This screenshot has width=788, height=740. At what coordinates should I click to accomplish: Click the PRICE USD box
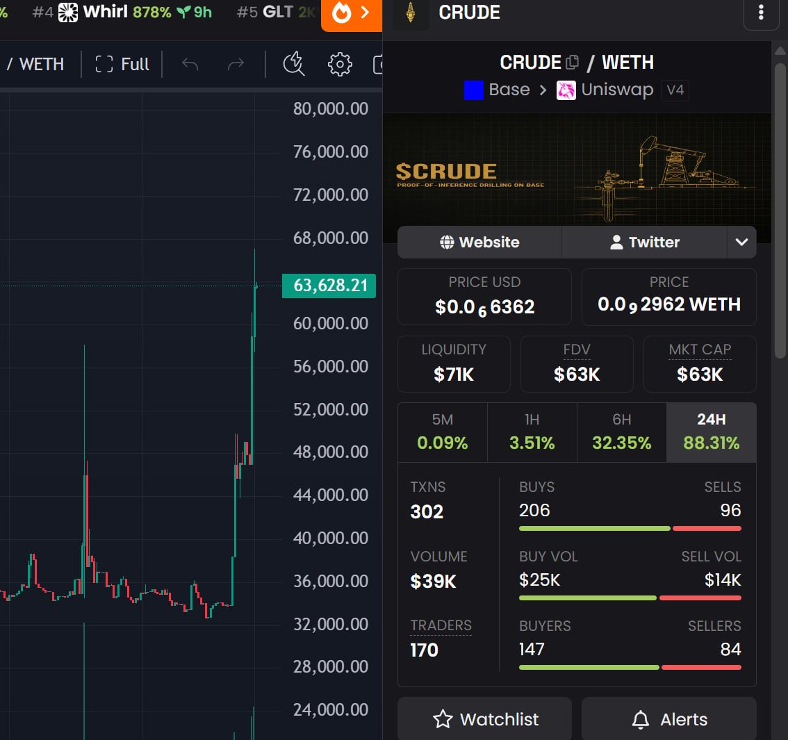tap(484, 297)
